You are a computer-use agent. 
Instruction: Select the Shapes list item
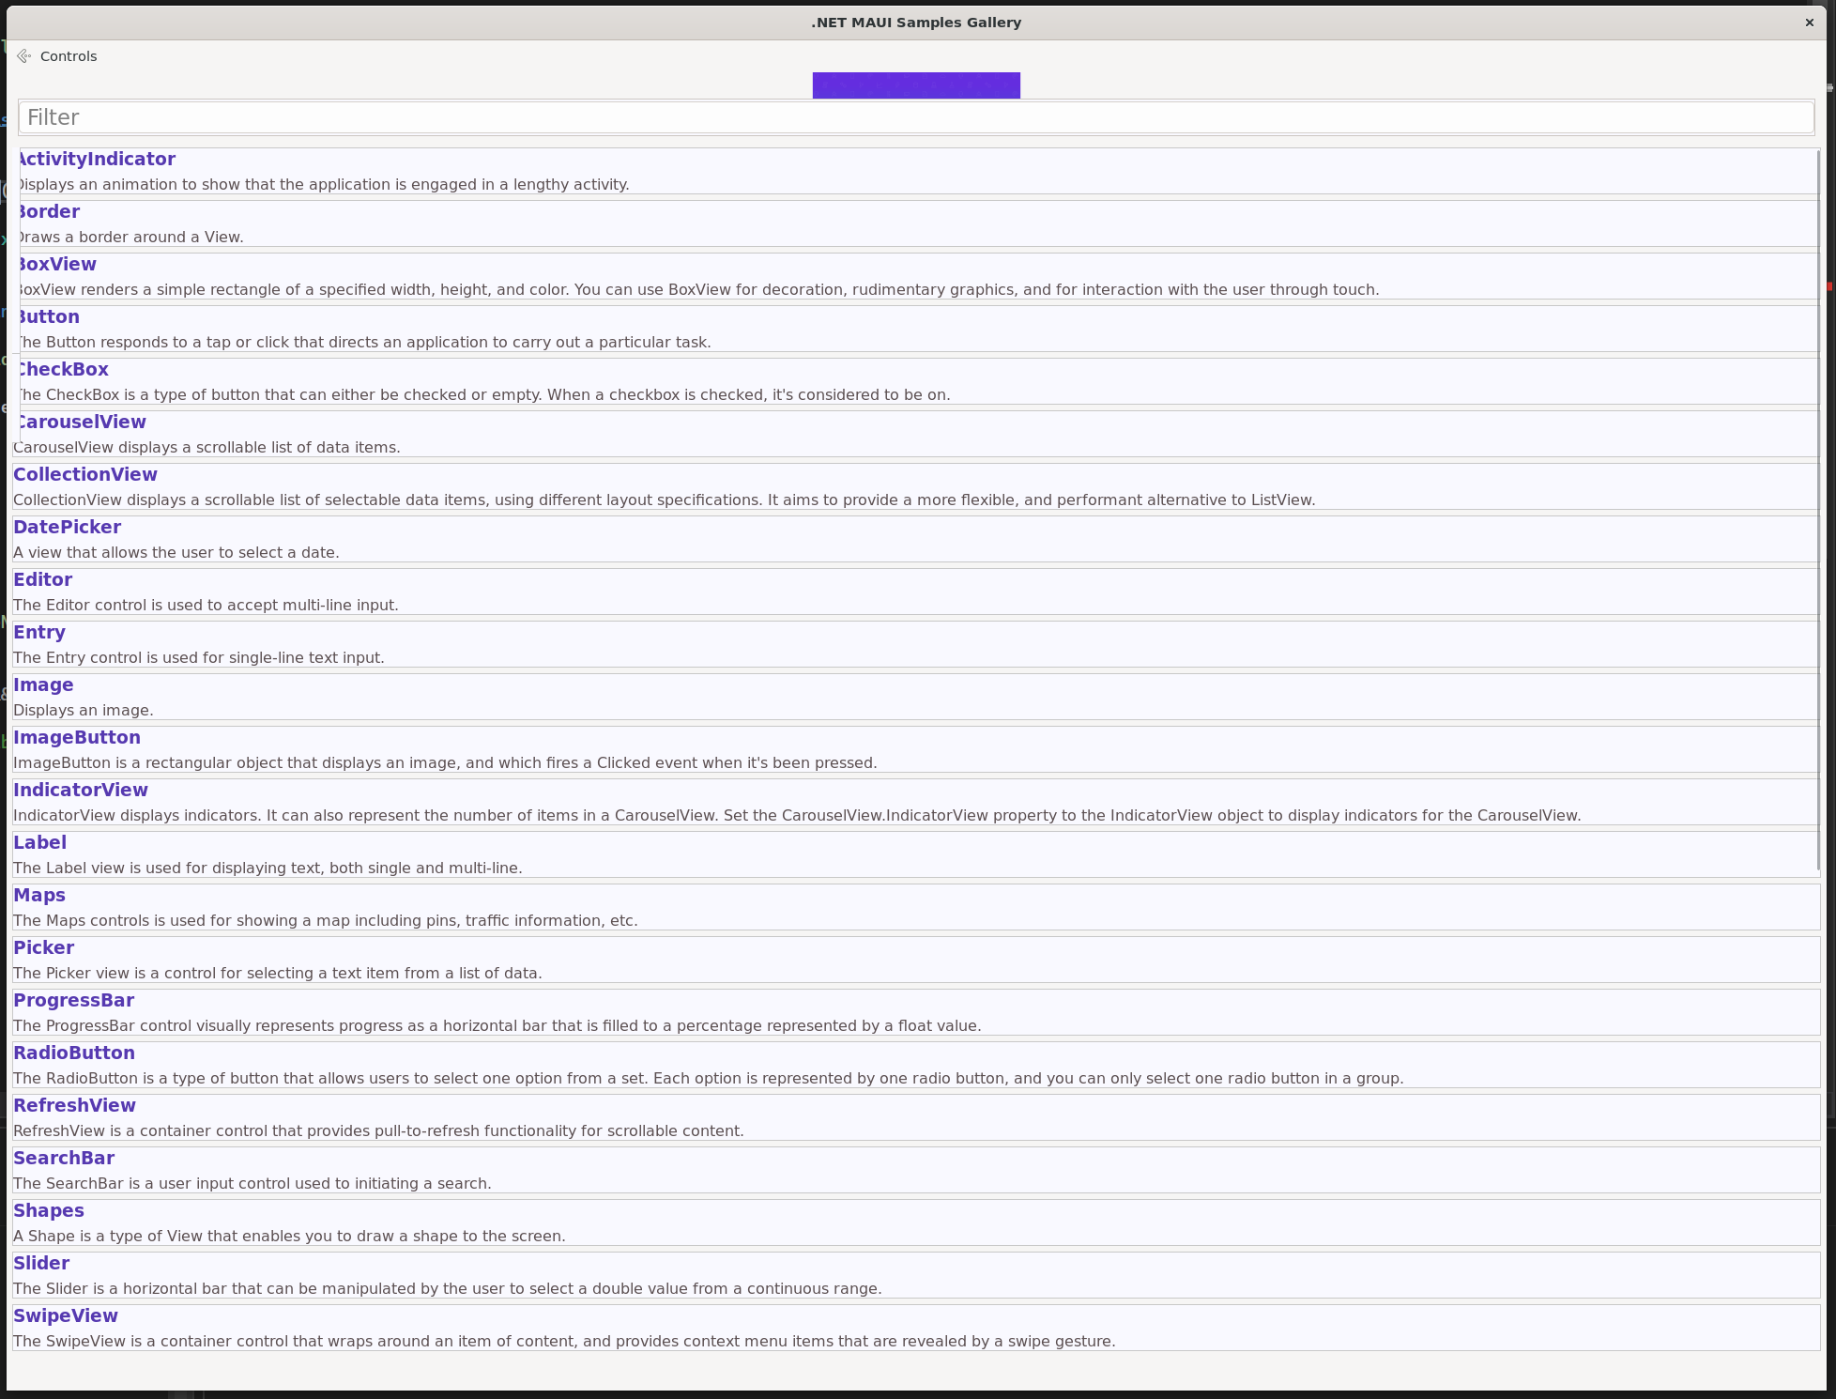tap(49, 1211)
